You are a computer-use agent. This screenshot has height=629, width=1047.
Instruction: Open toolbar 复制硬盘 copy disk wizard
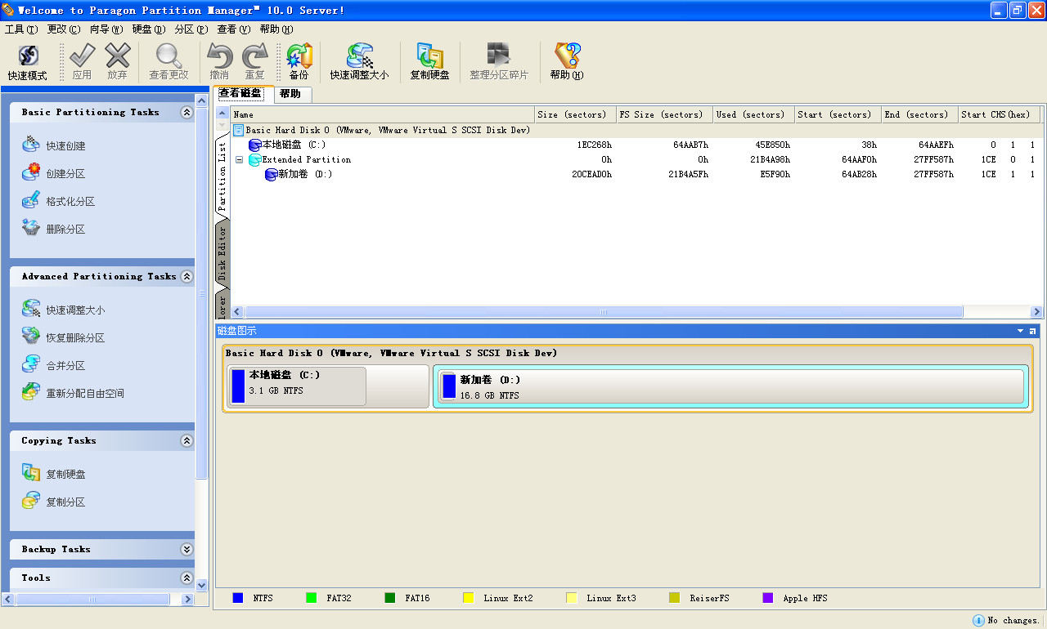[429, 62]
